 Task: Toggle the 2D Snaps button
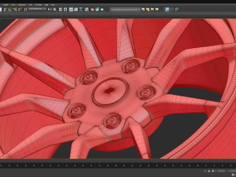pos(5,9)
